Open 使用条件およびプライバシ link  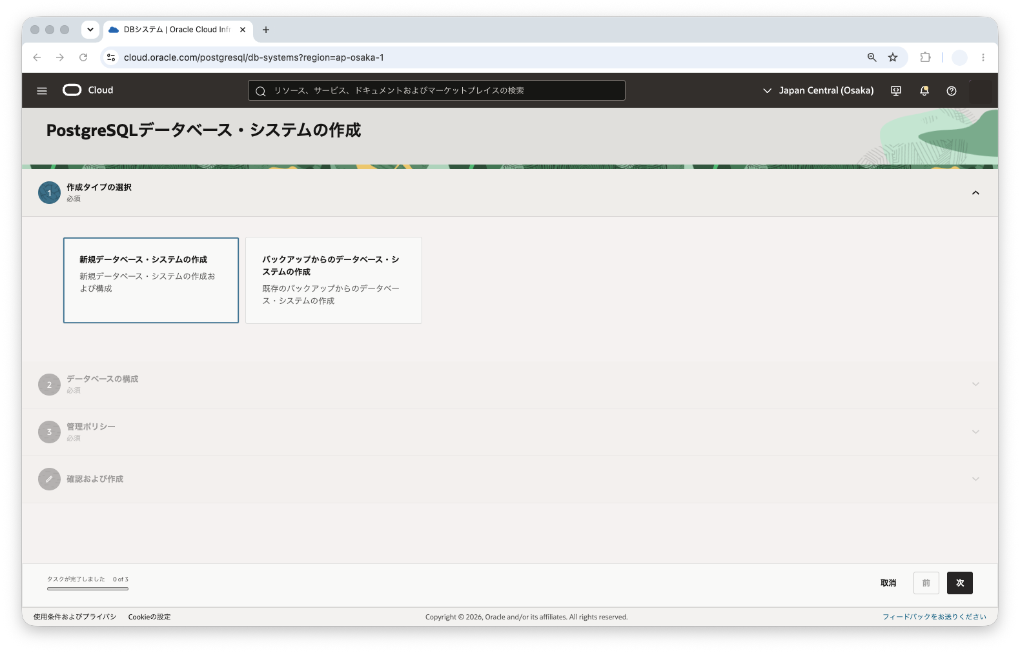[75, 618]
